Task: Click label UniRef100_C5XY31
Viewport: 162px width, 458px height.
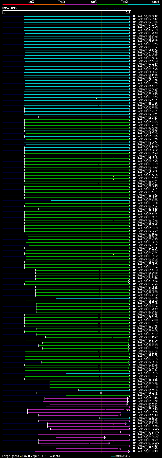Action: pos(145,253)
